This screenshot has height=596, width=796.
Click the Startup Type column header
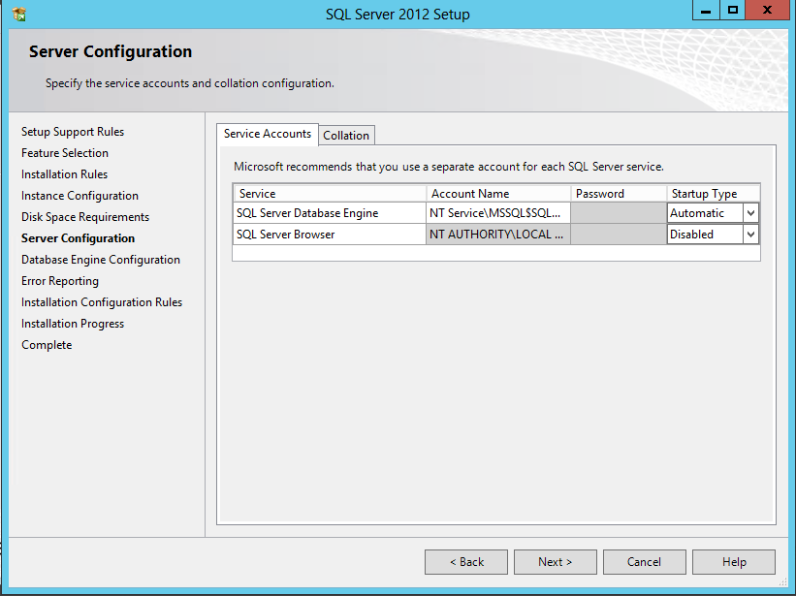click(x=714, y=194)
